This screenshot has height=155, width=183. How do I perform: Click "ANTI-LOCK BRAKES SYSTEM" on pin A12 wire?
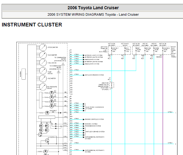pos(94,75)
